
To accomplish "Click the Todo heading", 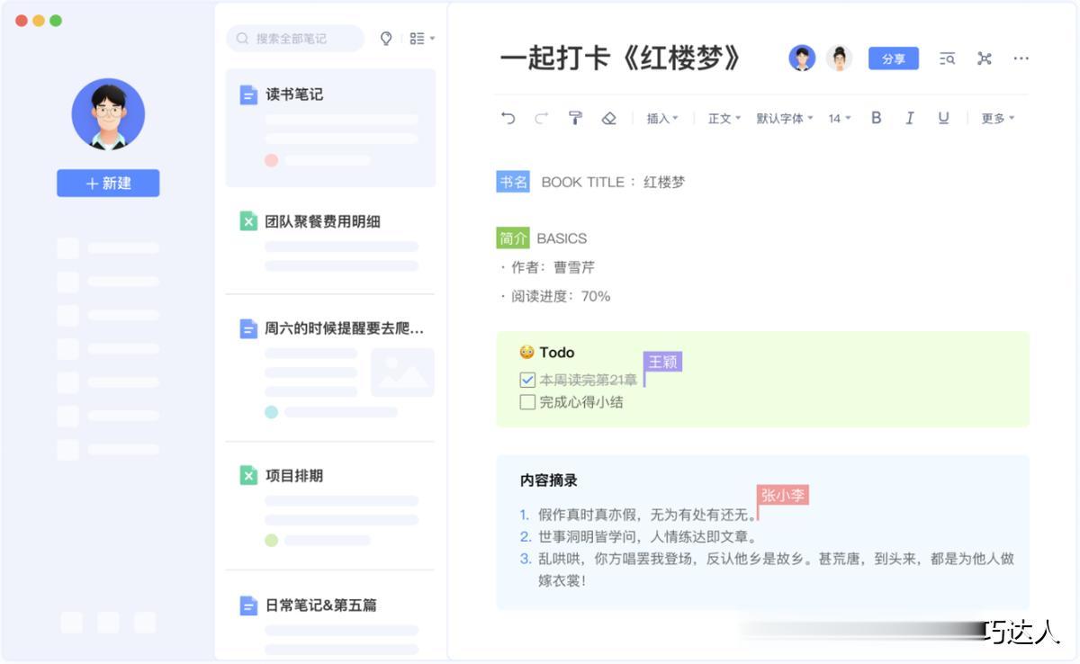I will tap(556, 353).
